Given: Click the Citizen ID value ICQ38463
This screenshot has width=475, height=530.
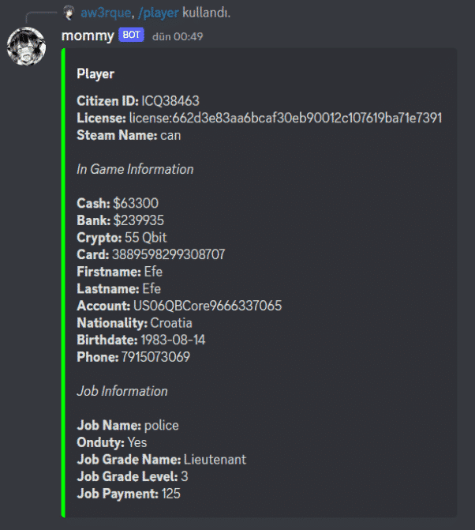Looking at the screenshot, I should (170, 101).
